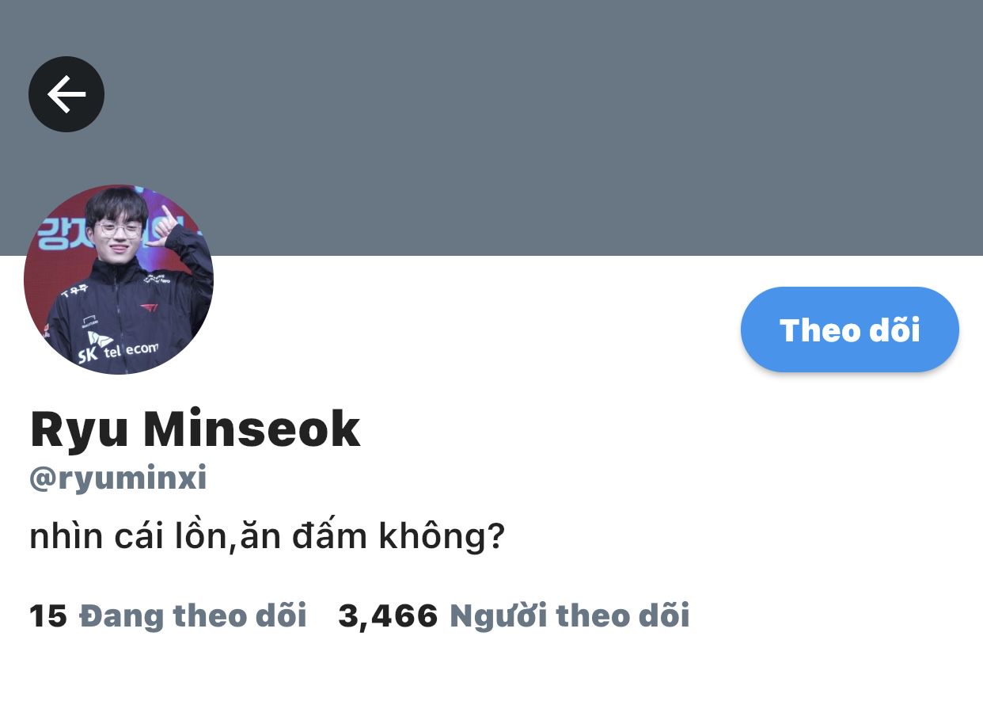The height and width of the screenshot is (720, 983).
Task: Open the Người theo dõi list
Action: (x=569, y=615)
